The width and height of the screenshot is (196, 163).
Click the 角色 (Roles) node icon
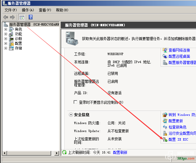tap(11, 29)
